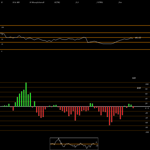Click the RSI value label 46.12
The height and width of the screenshot is (150, 150).
click(x=138, y=38)
